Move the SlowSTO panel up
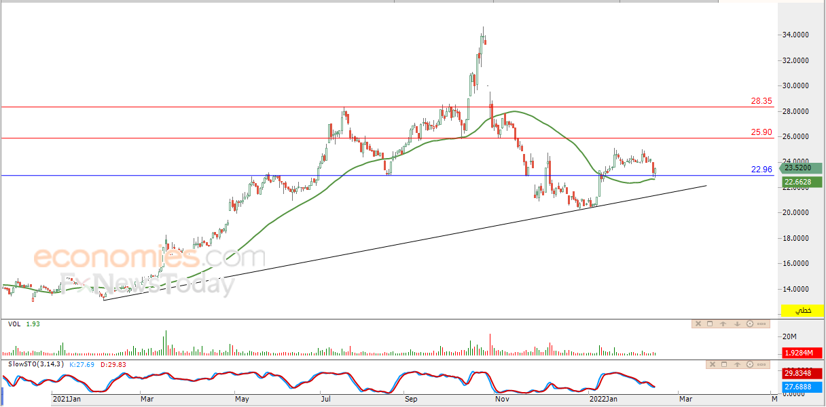The height and width of the screenshot is (407, 826). point(737,365)
